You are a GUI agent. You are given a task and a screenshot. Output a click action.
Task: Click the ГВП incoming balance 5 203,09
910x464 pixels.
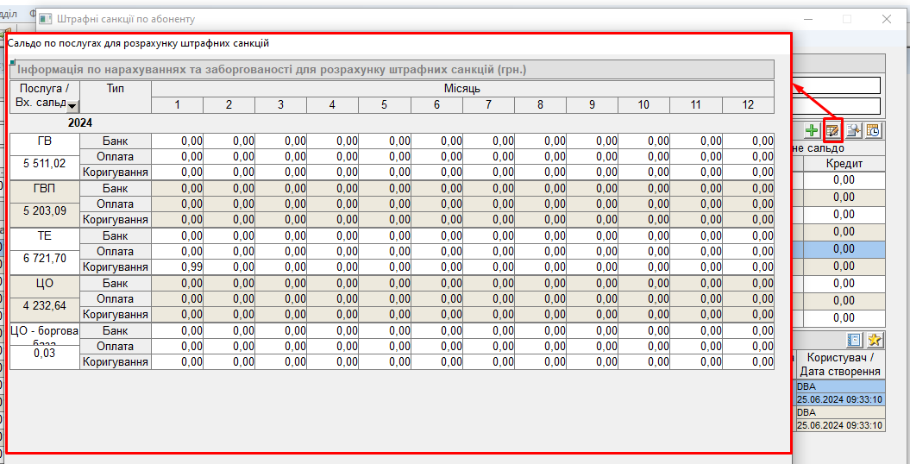pos(44,210)
